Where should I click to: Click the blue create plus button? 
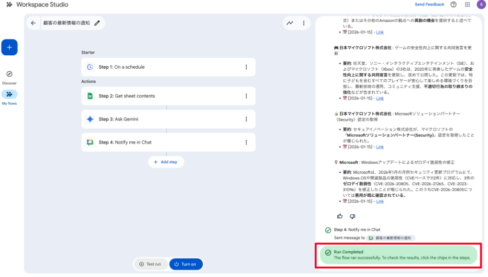pyautogui.click(x=9, y=47)
